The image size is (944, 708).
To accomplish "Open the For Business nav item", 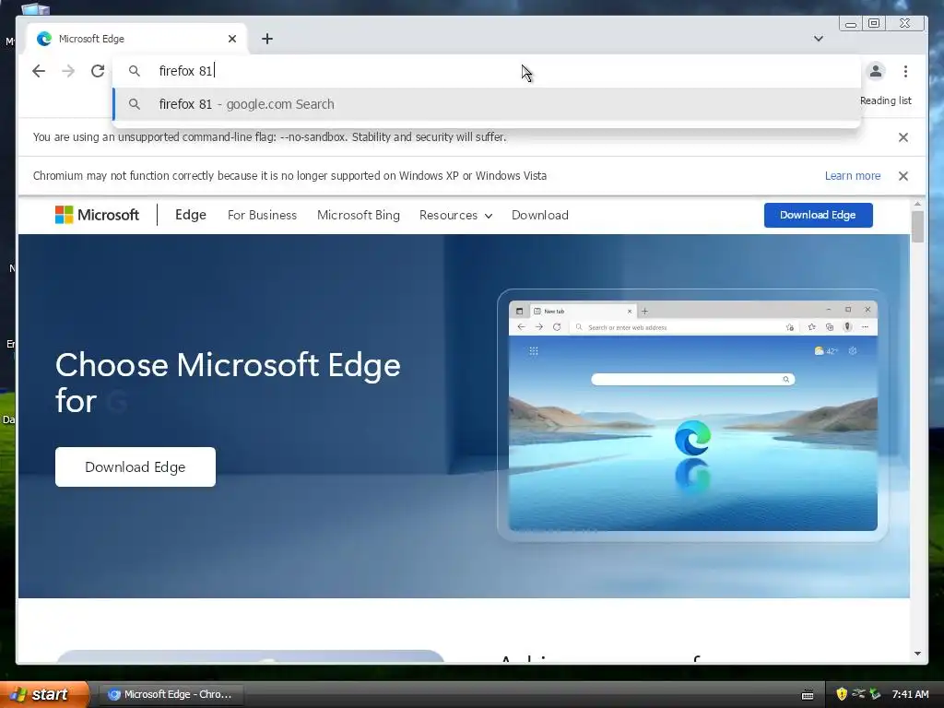I will [262, 215].
